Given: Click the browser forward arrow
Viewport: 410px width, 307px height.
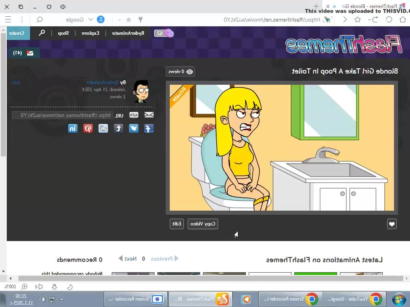Looking at the screenshot, I should coord(345,20).
